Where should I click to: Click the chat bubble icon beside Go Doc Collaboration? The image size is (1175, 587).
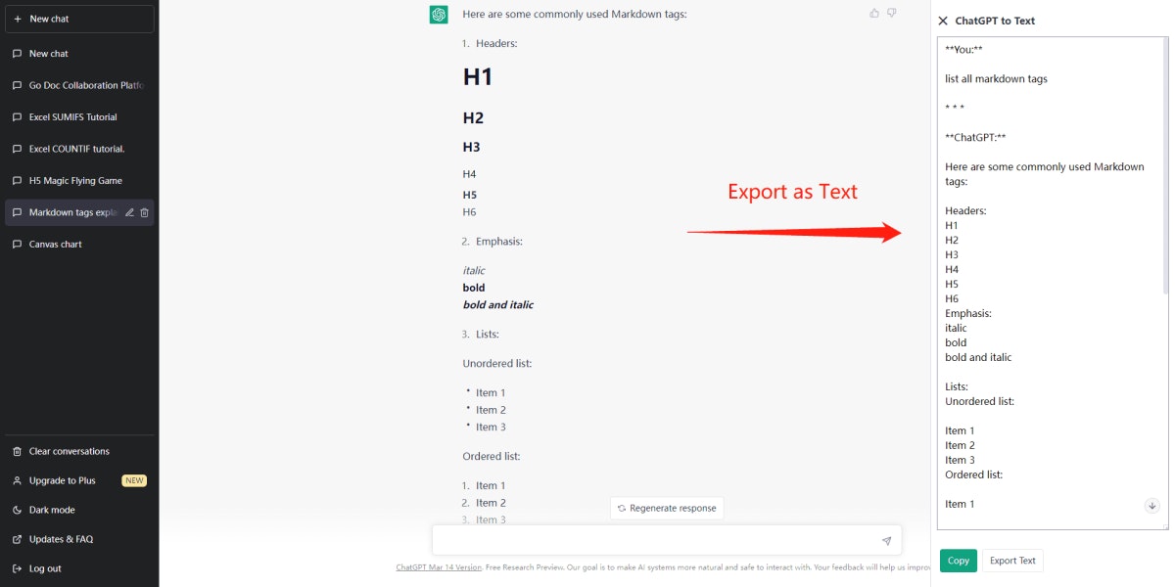pyautogui.click(x=17, y=85)
